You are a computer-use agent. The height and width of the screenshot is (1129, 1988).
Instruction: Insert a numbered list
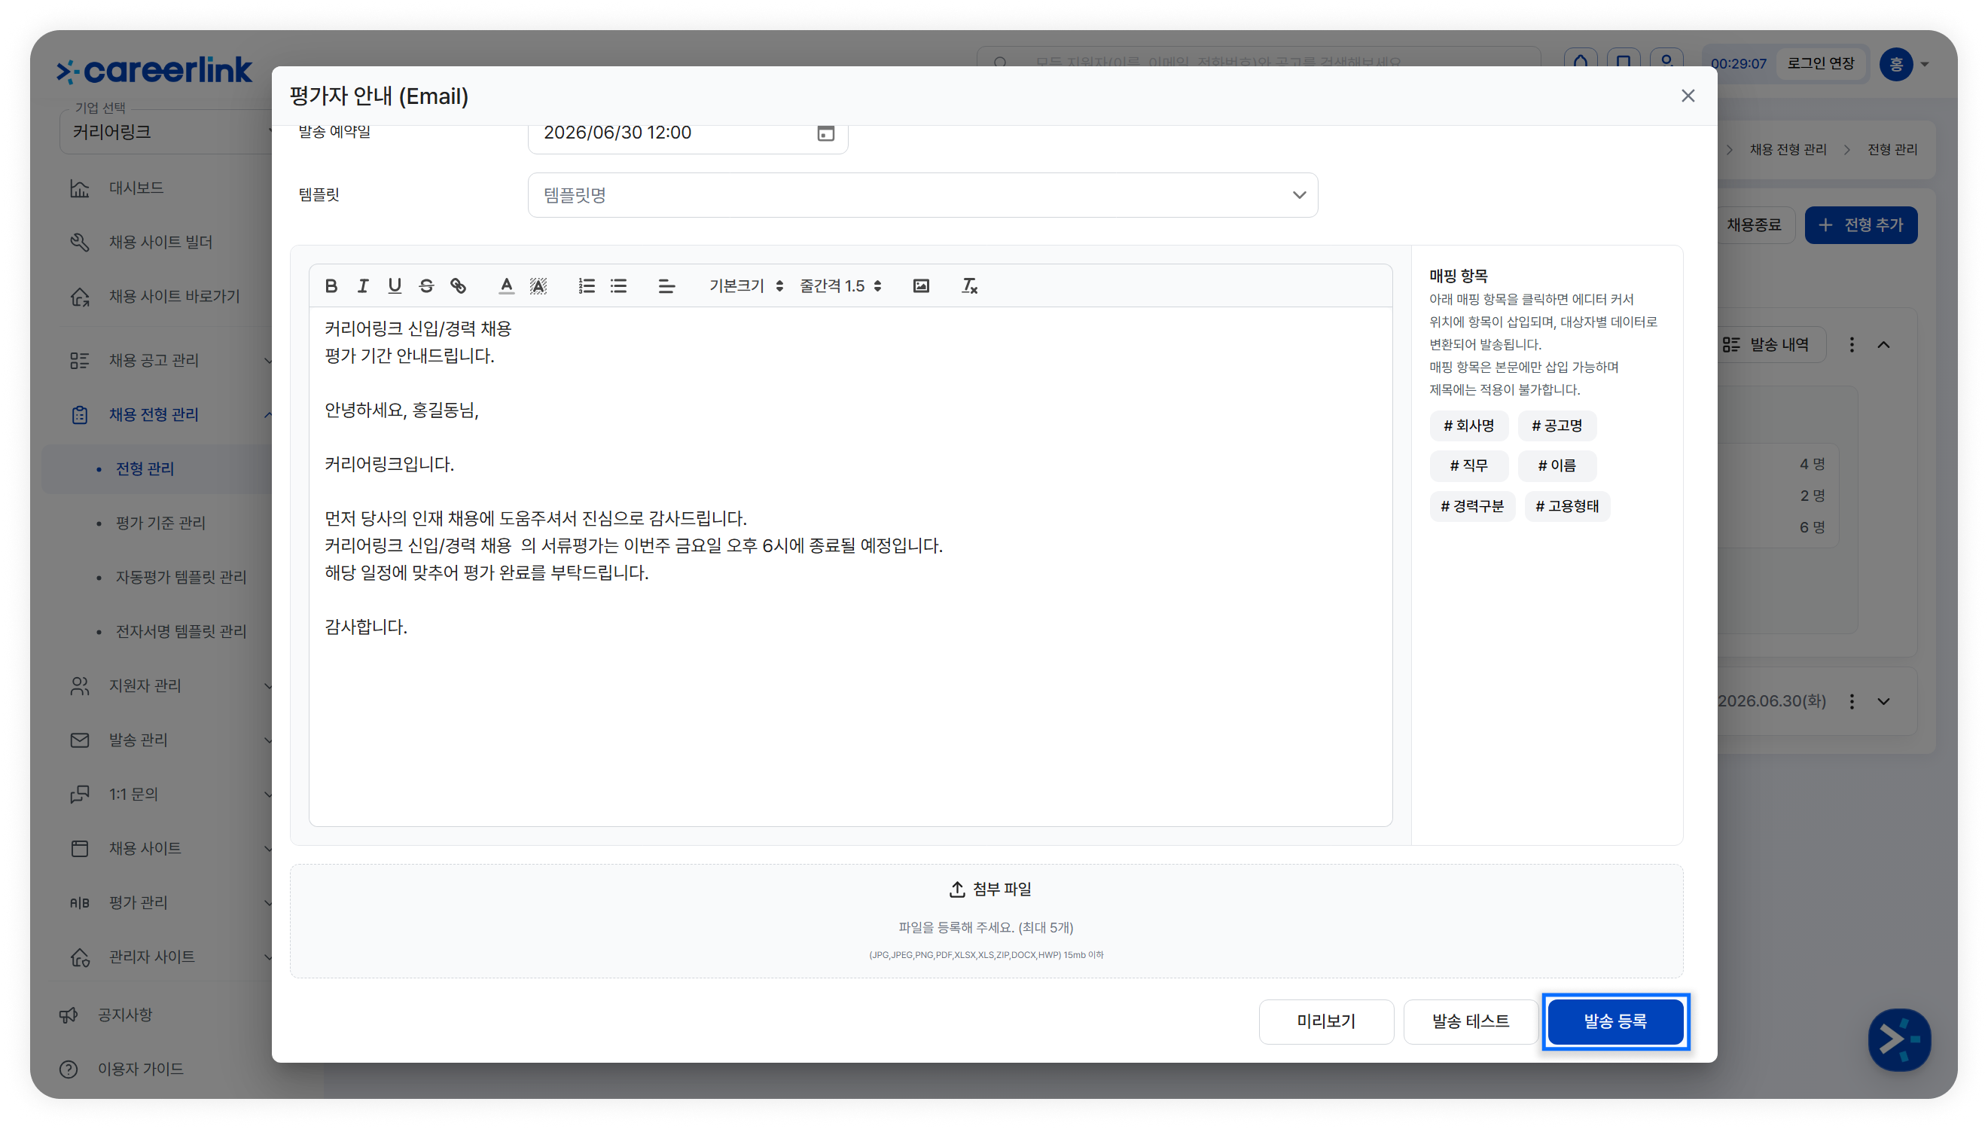point(587,286)
